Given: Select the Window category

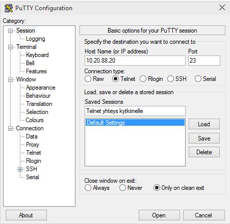Looking at the screenshot, I should tap(26, 79).
